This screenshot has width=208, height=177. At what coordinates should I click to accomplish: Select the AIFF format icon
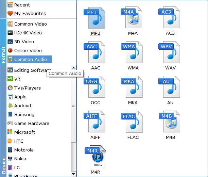(x=94, y=122)
